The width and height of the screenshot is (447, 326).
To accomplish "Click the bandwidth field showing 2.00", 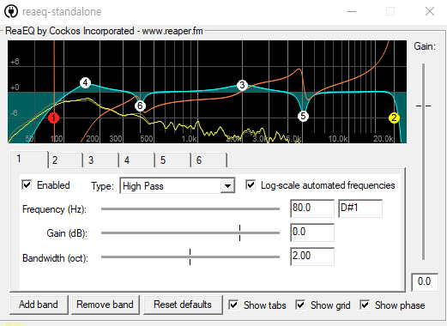I will click(312, 257).
